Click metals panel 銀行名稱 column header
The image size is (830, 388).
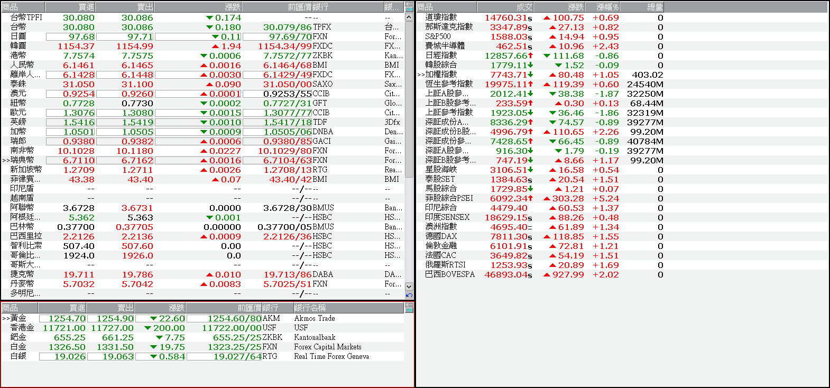point(348,308)
